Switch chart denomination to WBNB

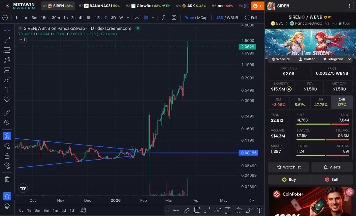(x=232, y=18)
